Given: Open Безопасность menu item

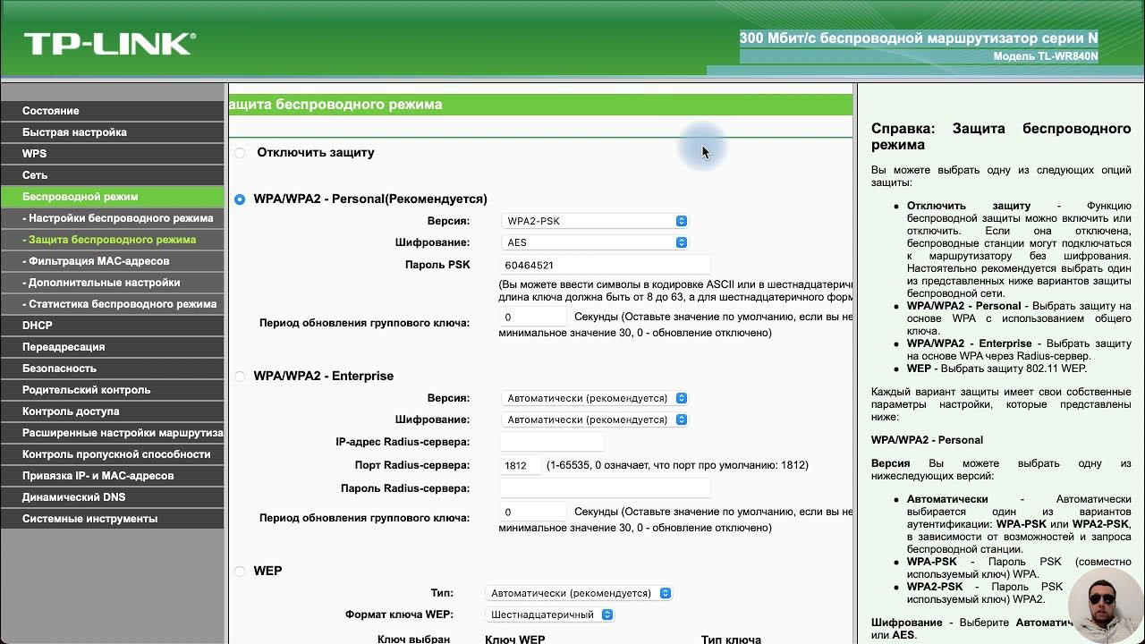Looking at the screenshot, I should pos(112,369).
